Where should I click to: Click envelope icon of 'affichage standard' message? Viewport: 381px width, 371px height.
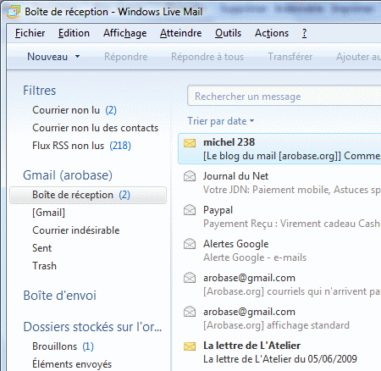click(190, 312)
